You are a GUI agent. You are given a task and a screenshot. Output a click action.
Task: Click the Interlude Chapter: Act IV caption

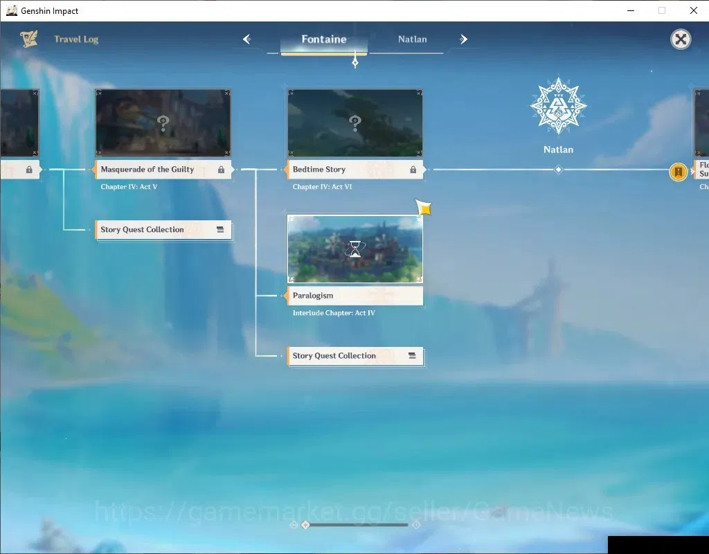click(x=334, y=313)
